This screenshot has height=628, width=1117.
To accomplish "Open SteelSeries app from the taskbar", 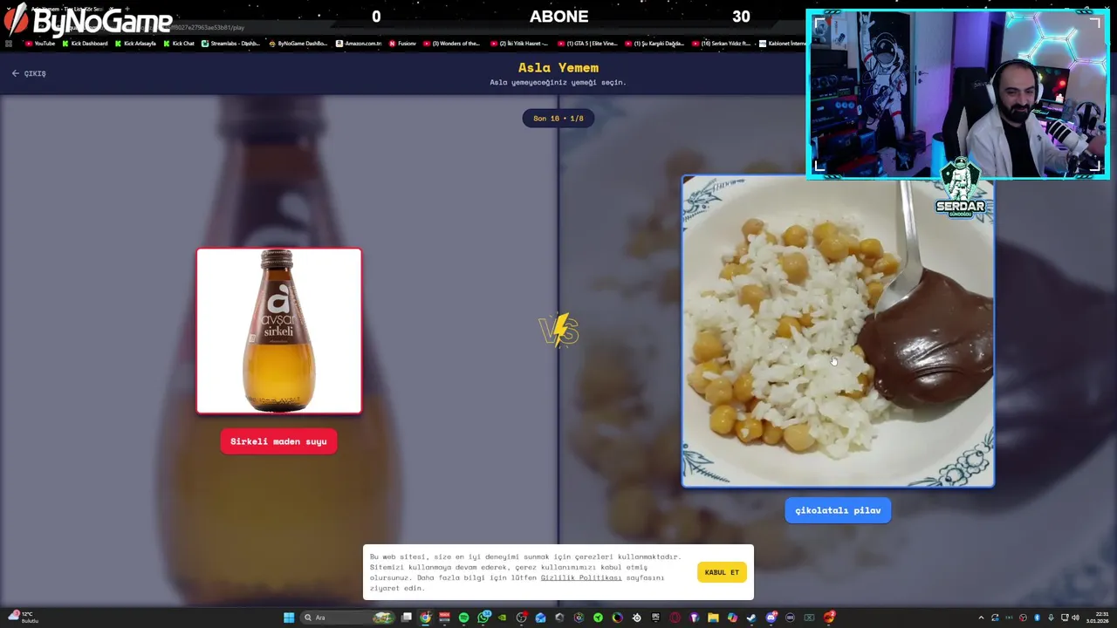I will coord(636,618).
